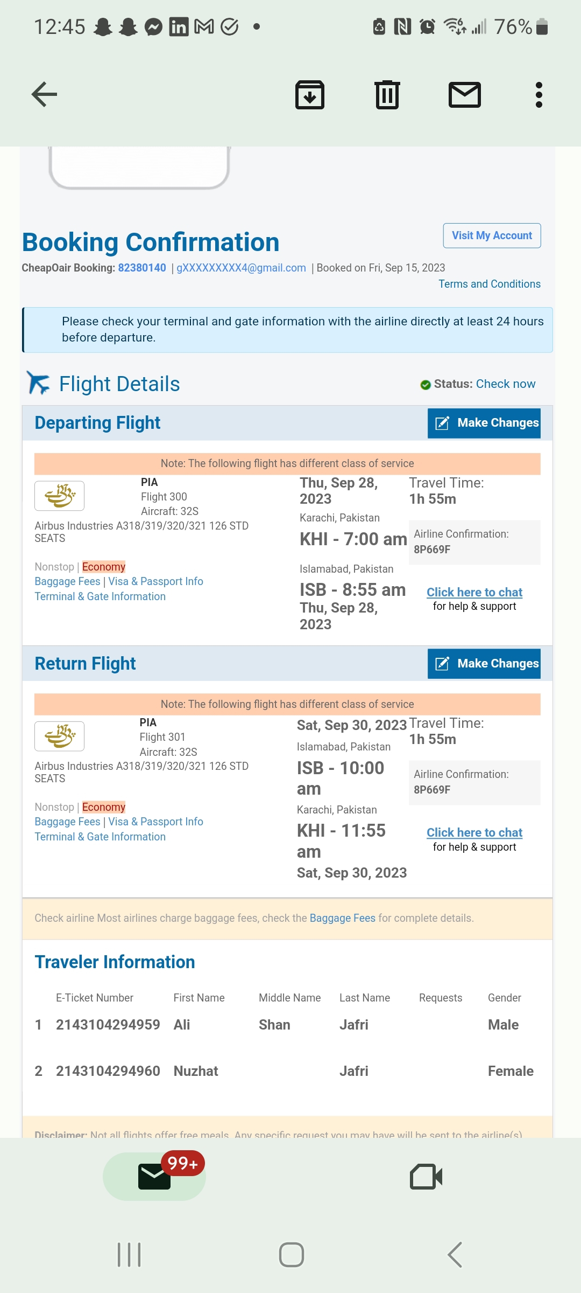Open the Mail tab with the 99+ badge
The image size is (581, 1293).
[x=154, y=1176]
